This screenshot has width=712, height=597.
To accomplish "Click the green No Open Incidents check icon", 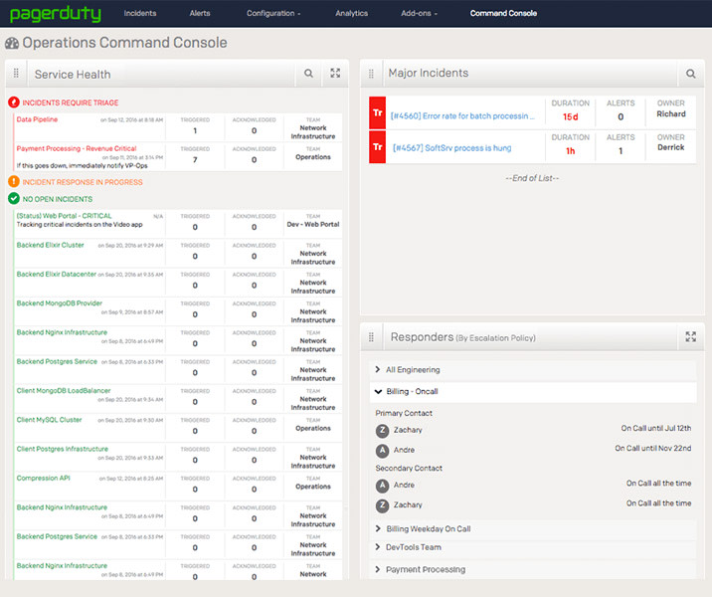I will 14,199.
